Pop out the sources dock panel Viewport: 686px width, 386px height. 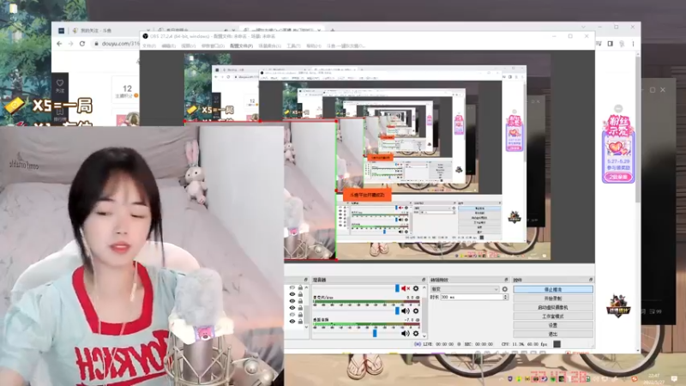(306, 280)
